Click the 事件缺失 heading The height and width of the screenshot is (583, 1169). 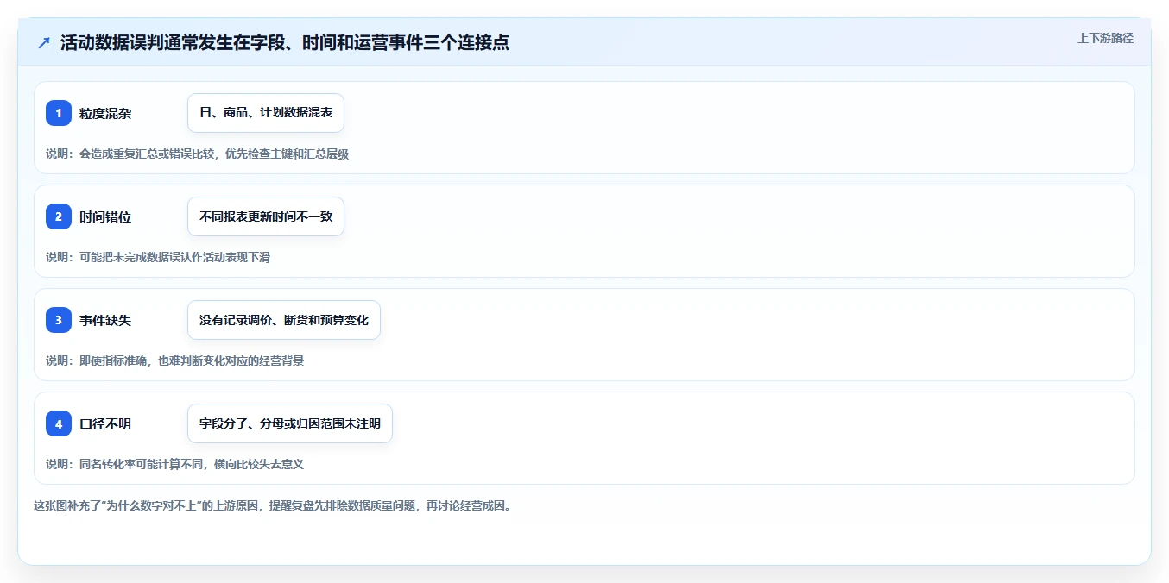[x=105, y=320]
